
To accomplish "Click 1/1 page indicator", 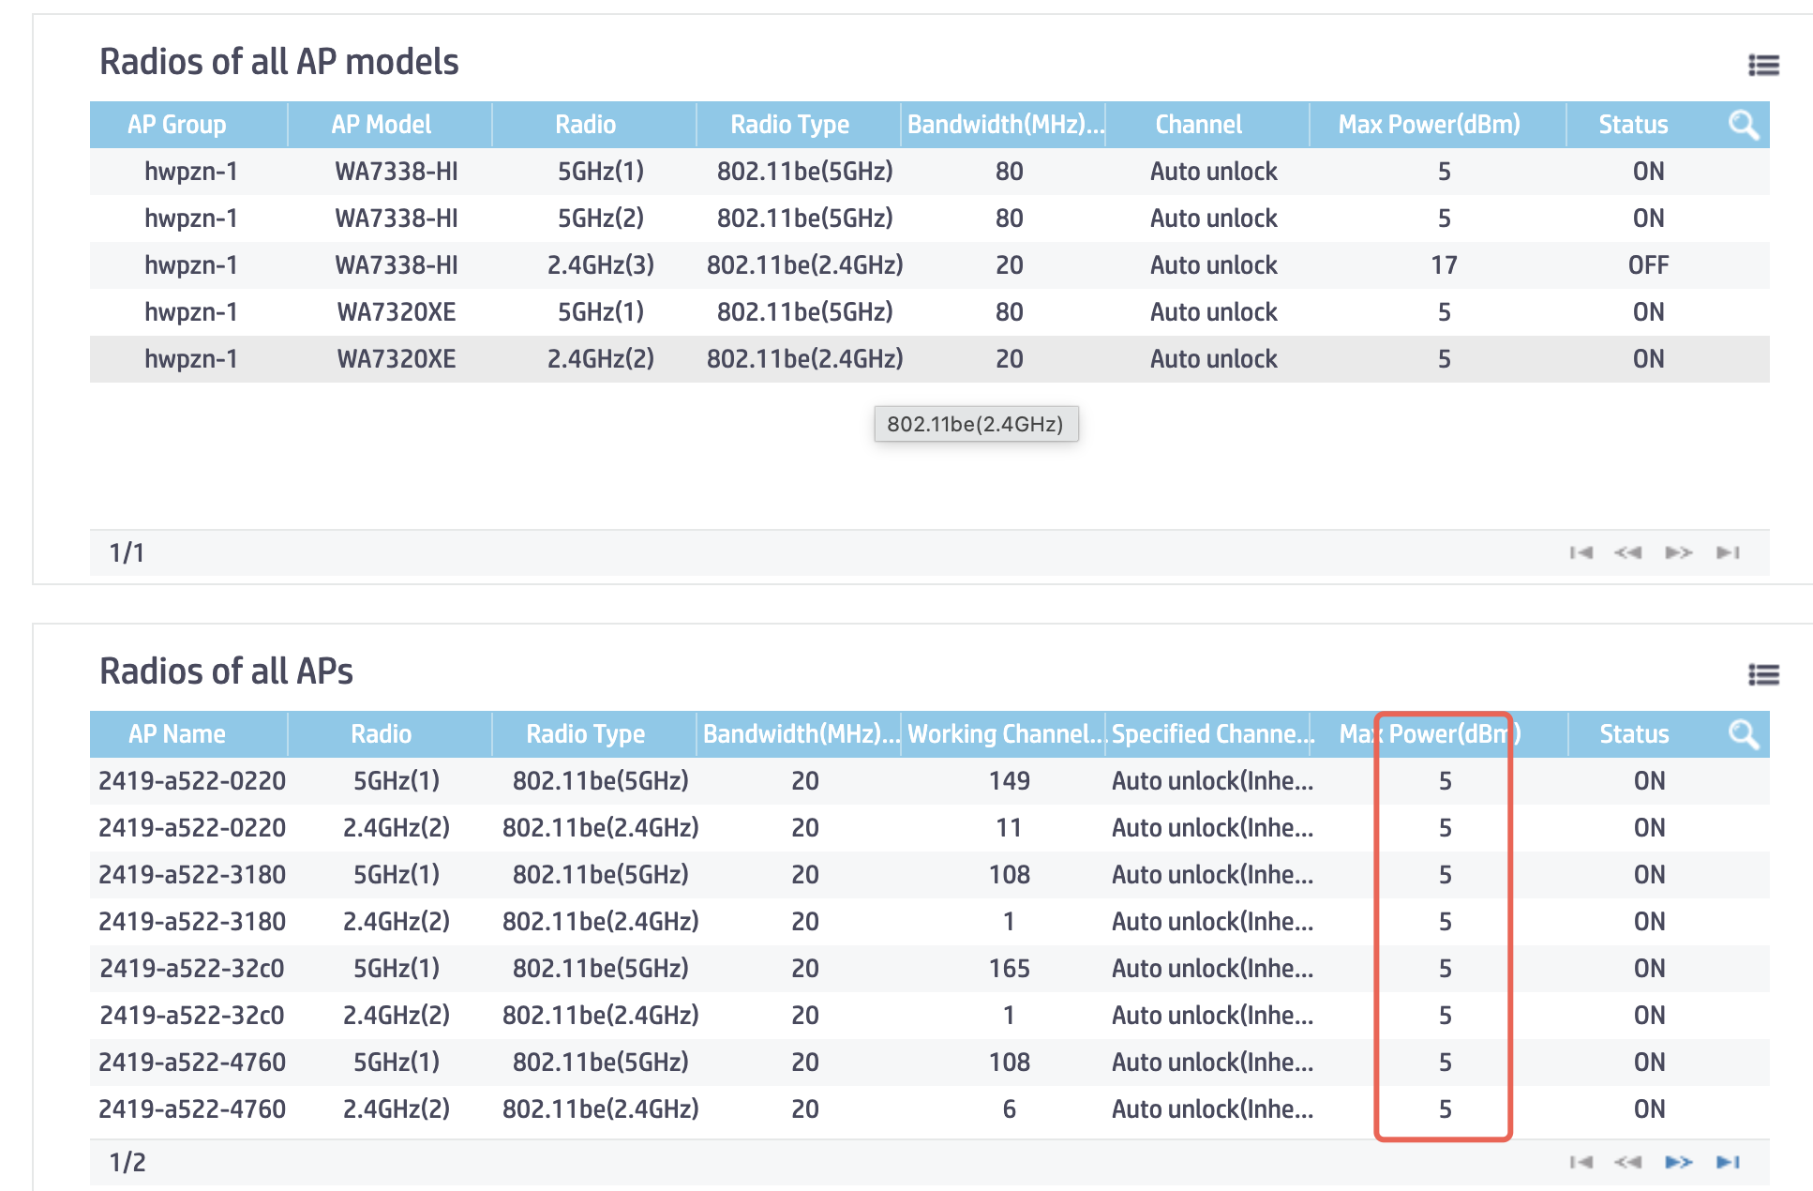I will click(127, 552).
